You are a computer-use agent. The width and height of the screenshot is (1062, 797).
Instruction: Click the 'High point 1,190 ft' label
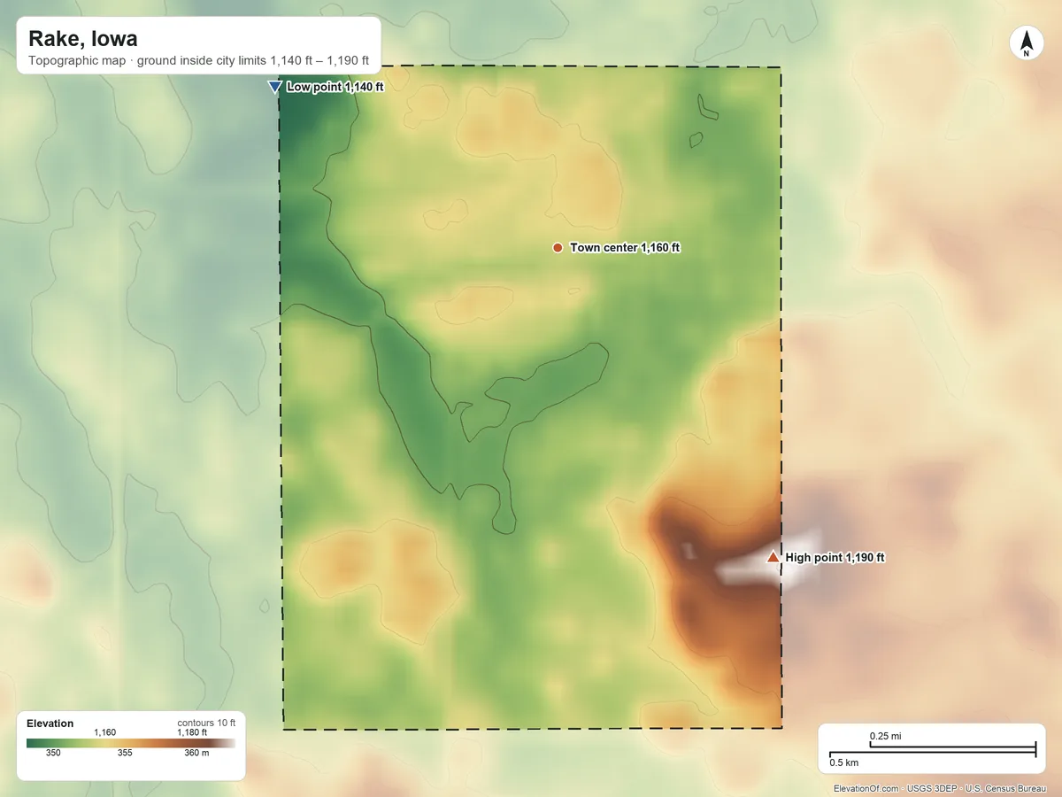(835, 557)
